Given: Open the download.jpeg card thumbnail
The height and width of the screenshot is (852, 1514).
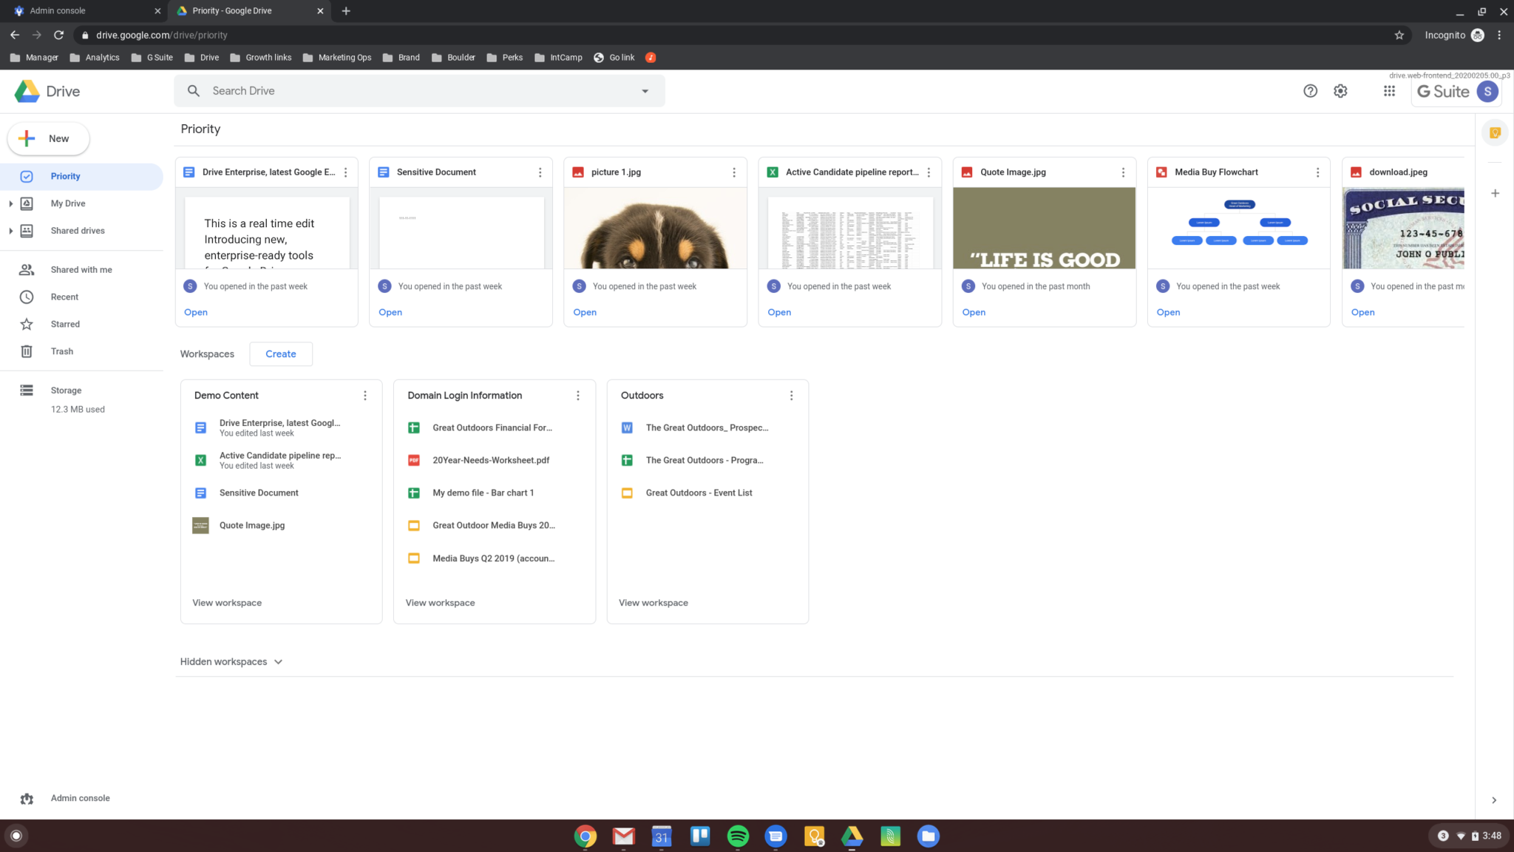Looking at the screenshot, I should 1403,228.
